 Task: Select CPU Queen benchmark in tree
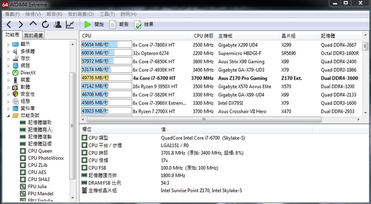pos(40,151)
